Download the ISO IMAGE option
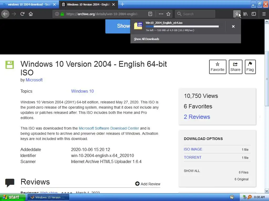Viewport: 269px width, 201px height. pyautogui.click(x=193, y=149)
